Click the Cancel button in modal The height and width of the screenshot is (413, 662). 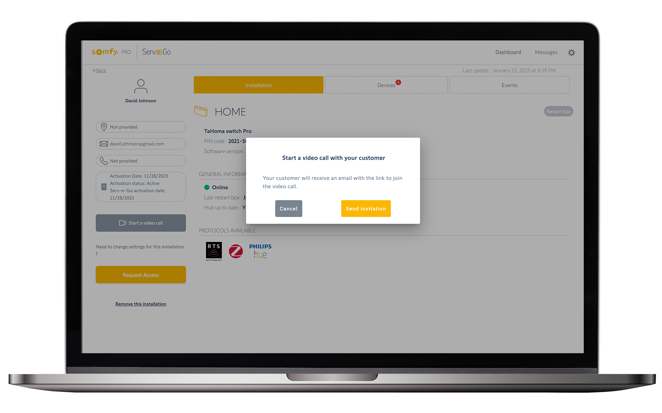(288, 208)
